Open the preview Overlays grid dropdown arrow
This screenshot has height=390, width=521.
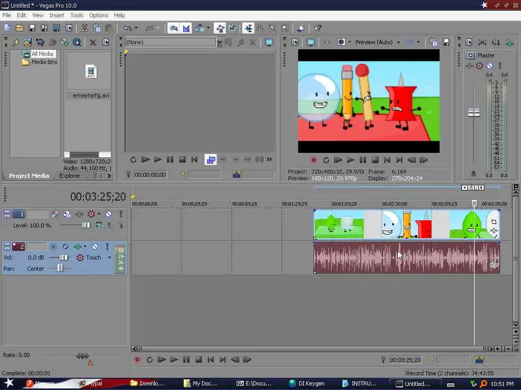tap(418, 42)
